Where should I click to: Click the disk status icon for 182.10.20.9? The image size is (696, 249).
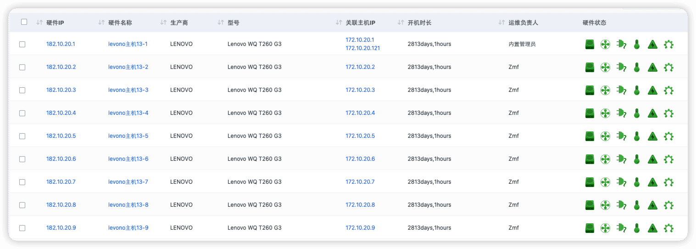point(590,228)
